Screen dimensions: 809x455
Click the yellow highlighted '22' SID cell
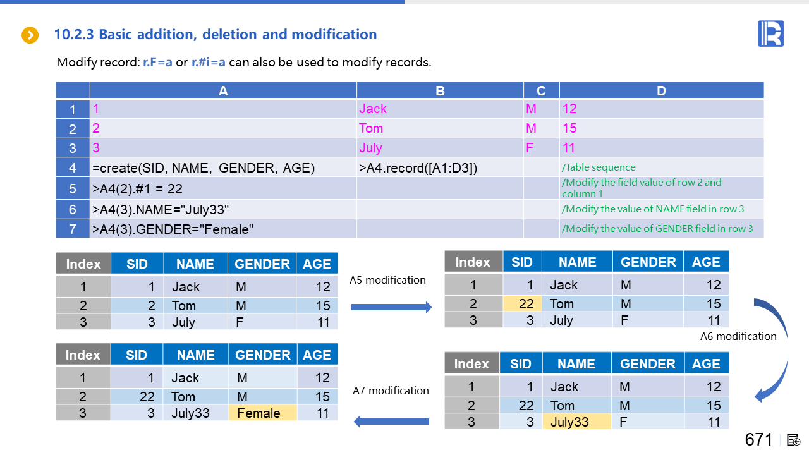(x=522, y=304)
